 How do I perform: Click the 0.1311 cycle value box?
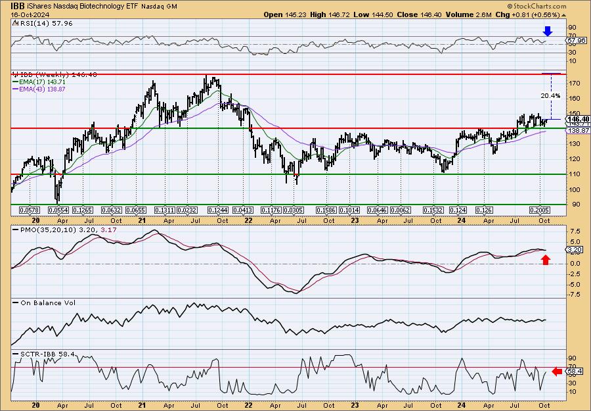pos(165,210)
